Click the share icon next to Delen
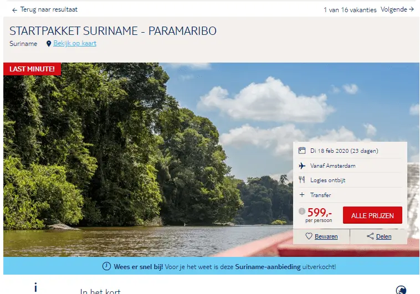This screenshot has width=420, height=294. tap(370, 236)
